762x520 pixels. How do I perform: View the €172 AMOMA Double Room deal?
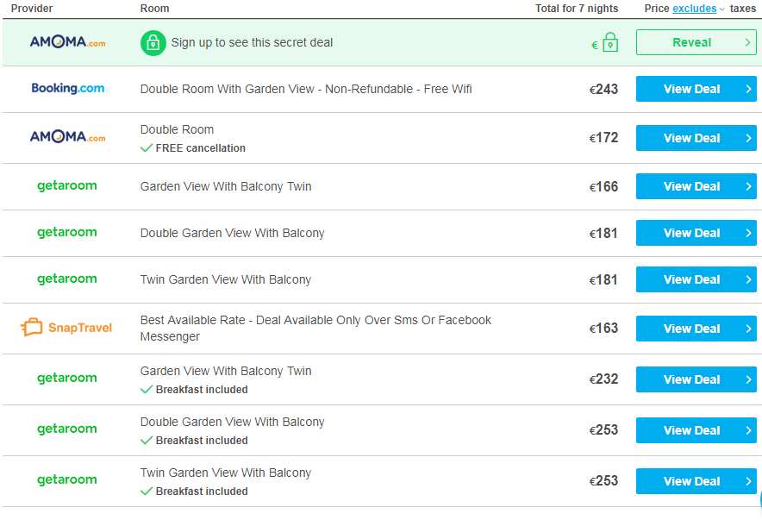[x=696, y=138]
